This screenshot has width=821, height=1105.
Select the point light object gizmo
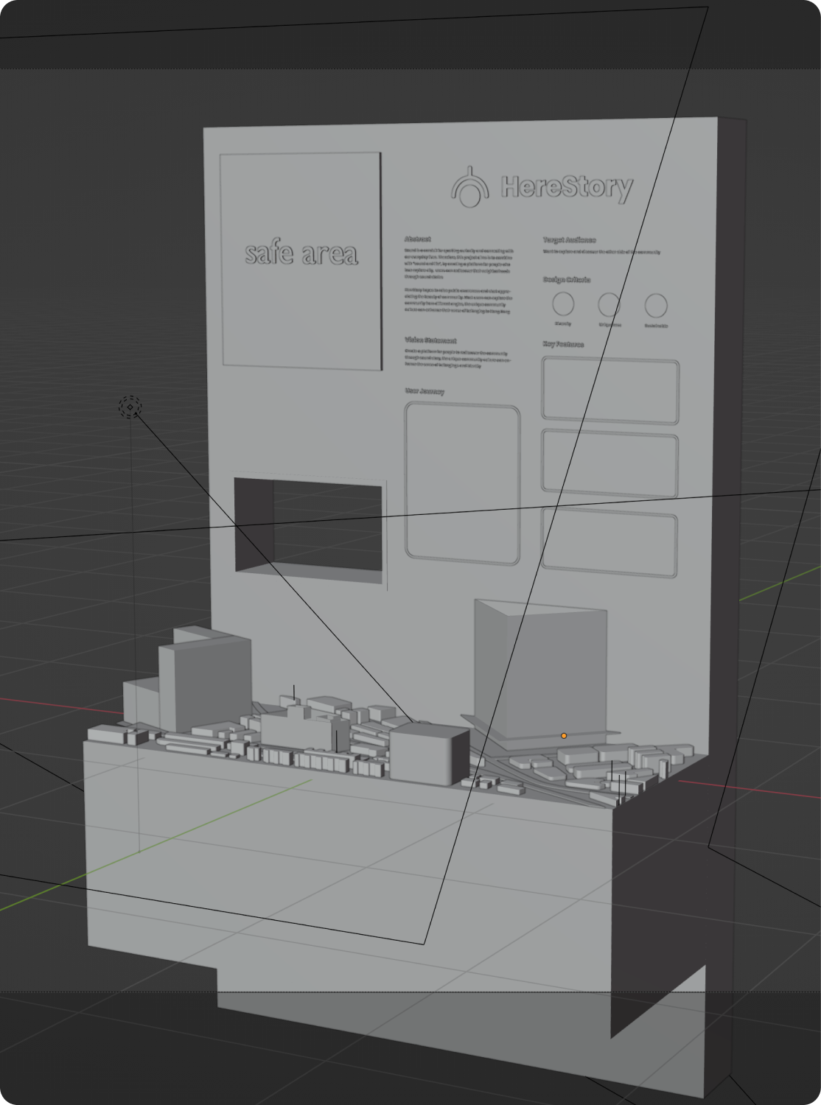[130, 407]
